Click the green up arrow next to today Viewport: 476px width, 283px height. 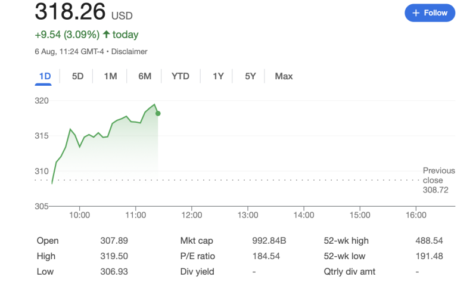106,35
